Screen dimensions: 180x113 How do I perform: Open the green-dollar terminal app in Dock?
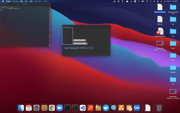click(x=67, y=108)
